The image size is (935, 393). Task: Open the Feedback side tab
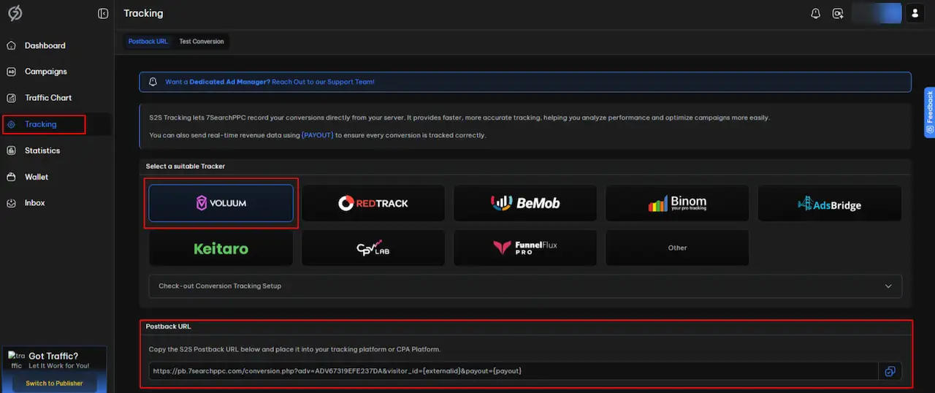[x=929, y=112]
